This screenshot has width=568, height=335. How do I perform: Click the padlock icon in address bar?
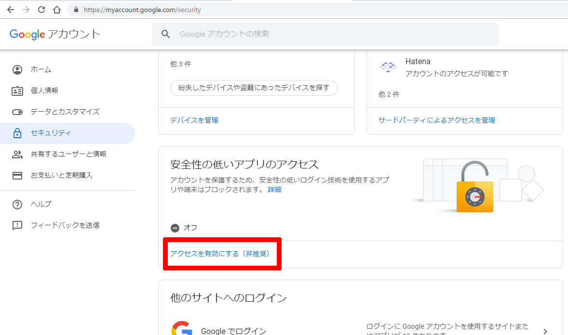tap(76, 10)
